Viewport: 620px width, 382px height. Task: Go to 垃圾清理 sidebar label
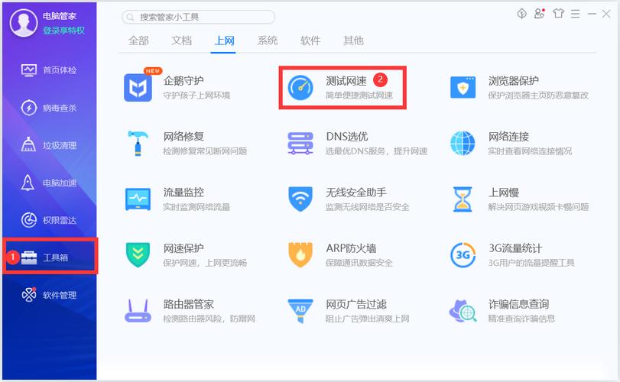pyautogui.click(x=60, y=145)
